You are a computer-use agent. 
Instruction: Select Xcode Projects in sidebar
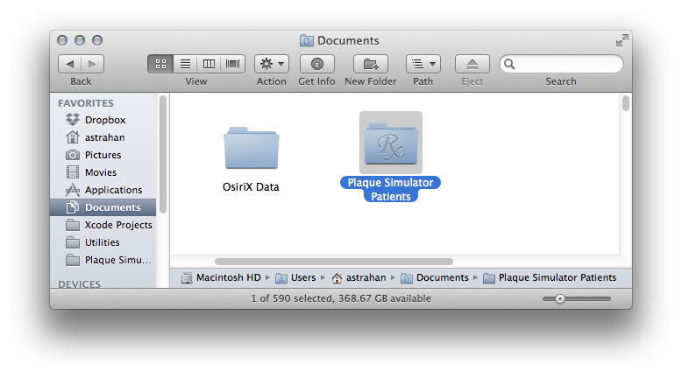(x=117, y=225)
